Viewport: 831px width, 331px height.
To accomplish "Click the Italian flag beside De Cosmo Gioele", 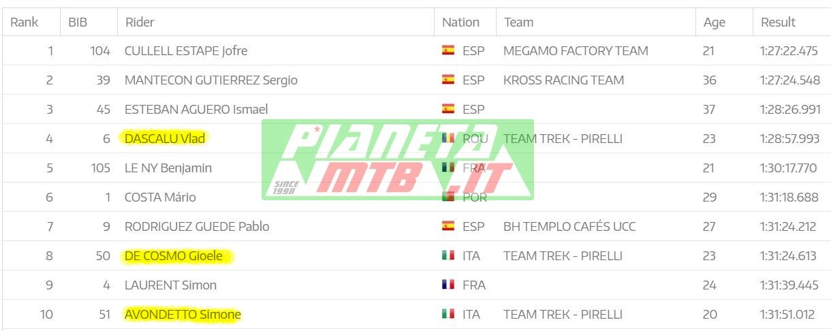I will point(448,255).
